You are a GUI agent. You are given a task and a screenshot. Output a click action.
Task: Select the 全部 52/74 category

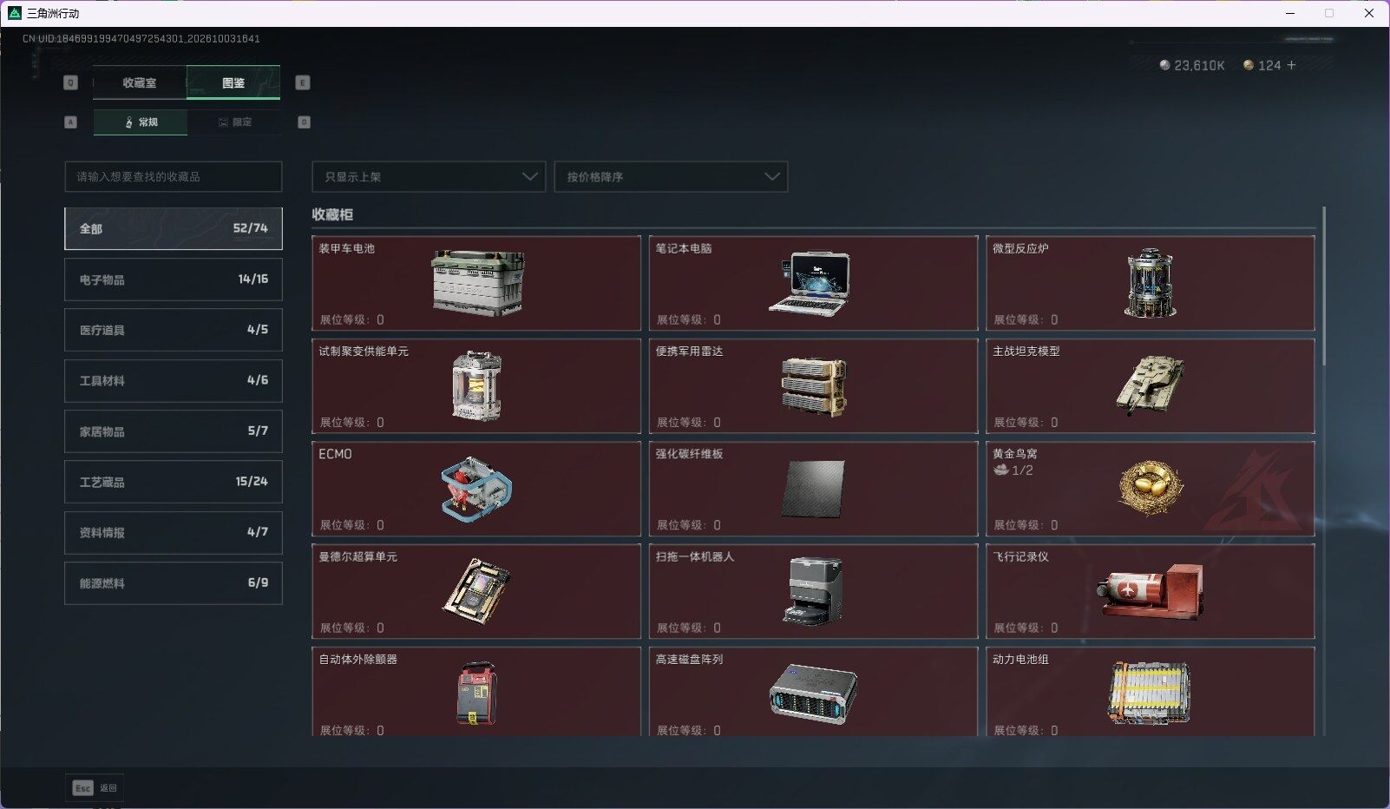pos(174,228)
